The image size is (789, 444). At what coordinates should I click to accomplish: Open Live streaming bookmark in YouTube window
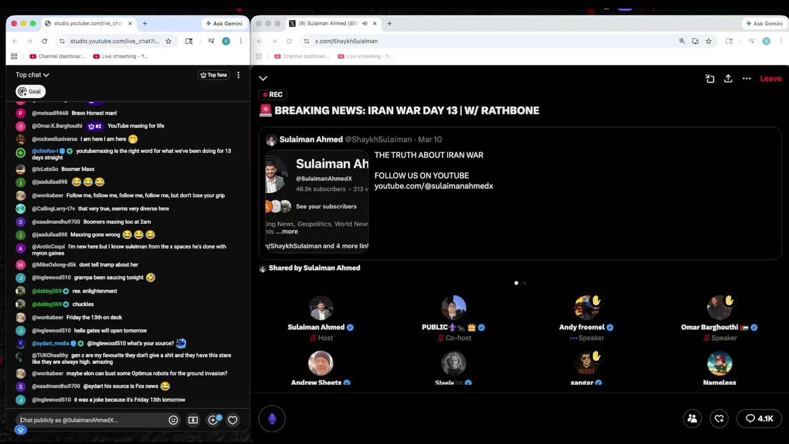[x=120, y=56]
